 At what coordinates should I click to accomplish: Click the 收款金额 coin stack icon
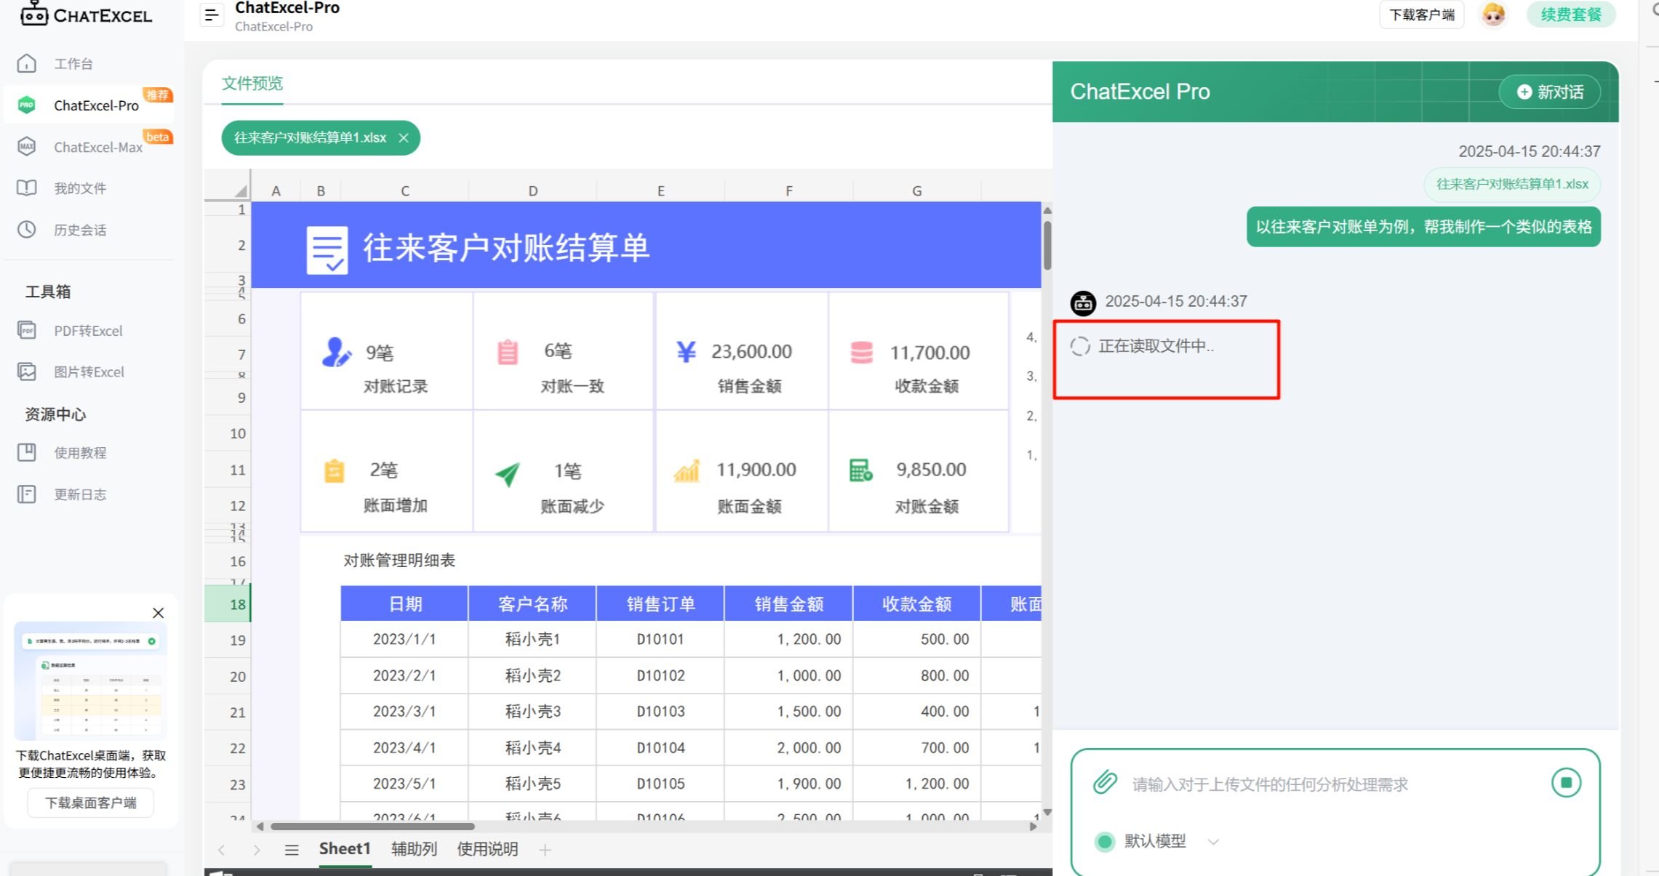tap(862, 353)
